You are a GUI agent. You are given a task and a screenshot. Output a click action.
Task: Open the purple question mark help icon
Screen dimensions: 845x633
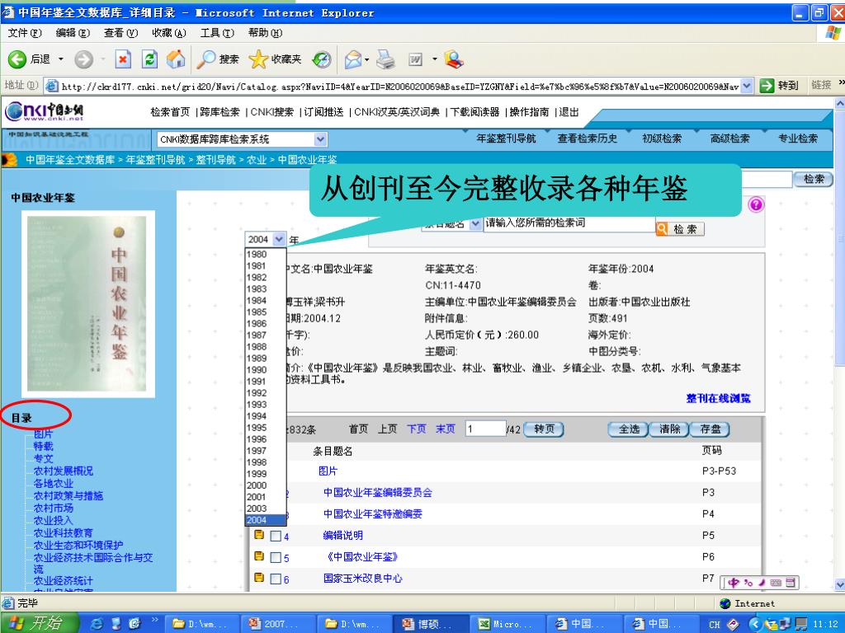756,204
